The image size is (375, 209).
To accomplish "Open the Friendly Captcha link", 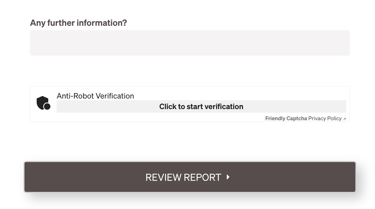I will point(286,118).
